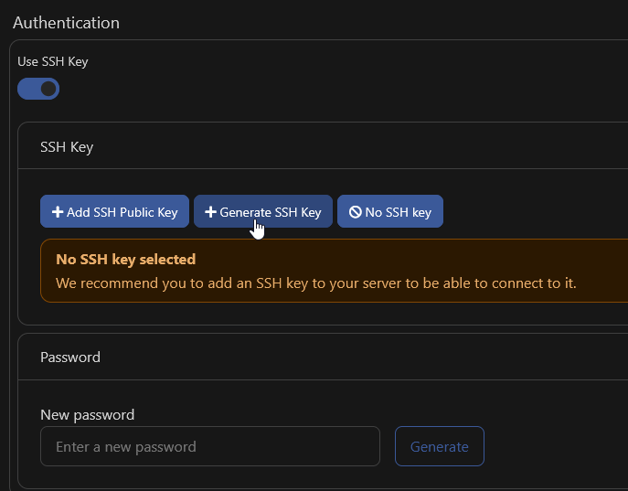Viewport: 628px width, 491px height.
Task: Click the 'No SSH key selected' warning title
Action: pos(126,260)
